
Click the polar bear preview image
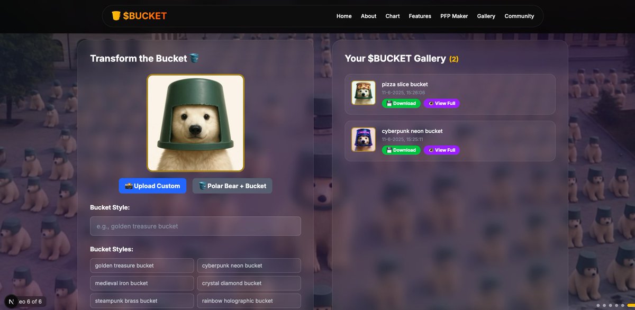pyautogui.click(x=196, y=123)
